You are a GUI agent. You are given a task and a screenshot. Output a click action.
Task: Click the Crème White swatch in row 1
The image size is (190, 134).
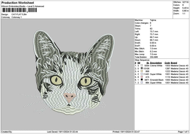142,65
